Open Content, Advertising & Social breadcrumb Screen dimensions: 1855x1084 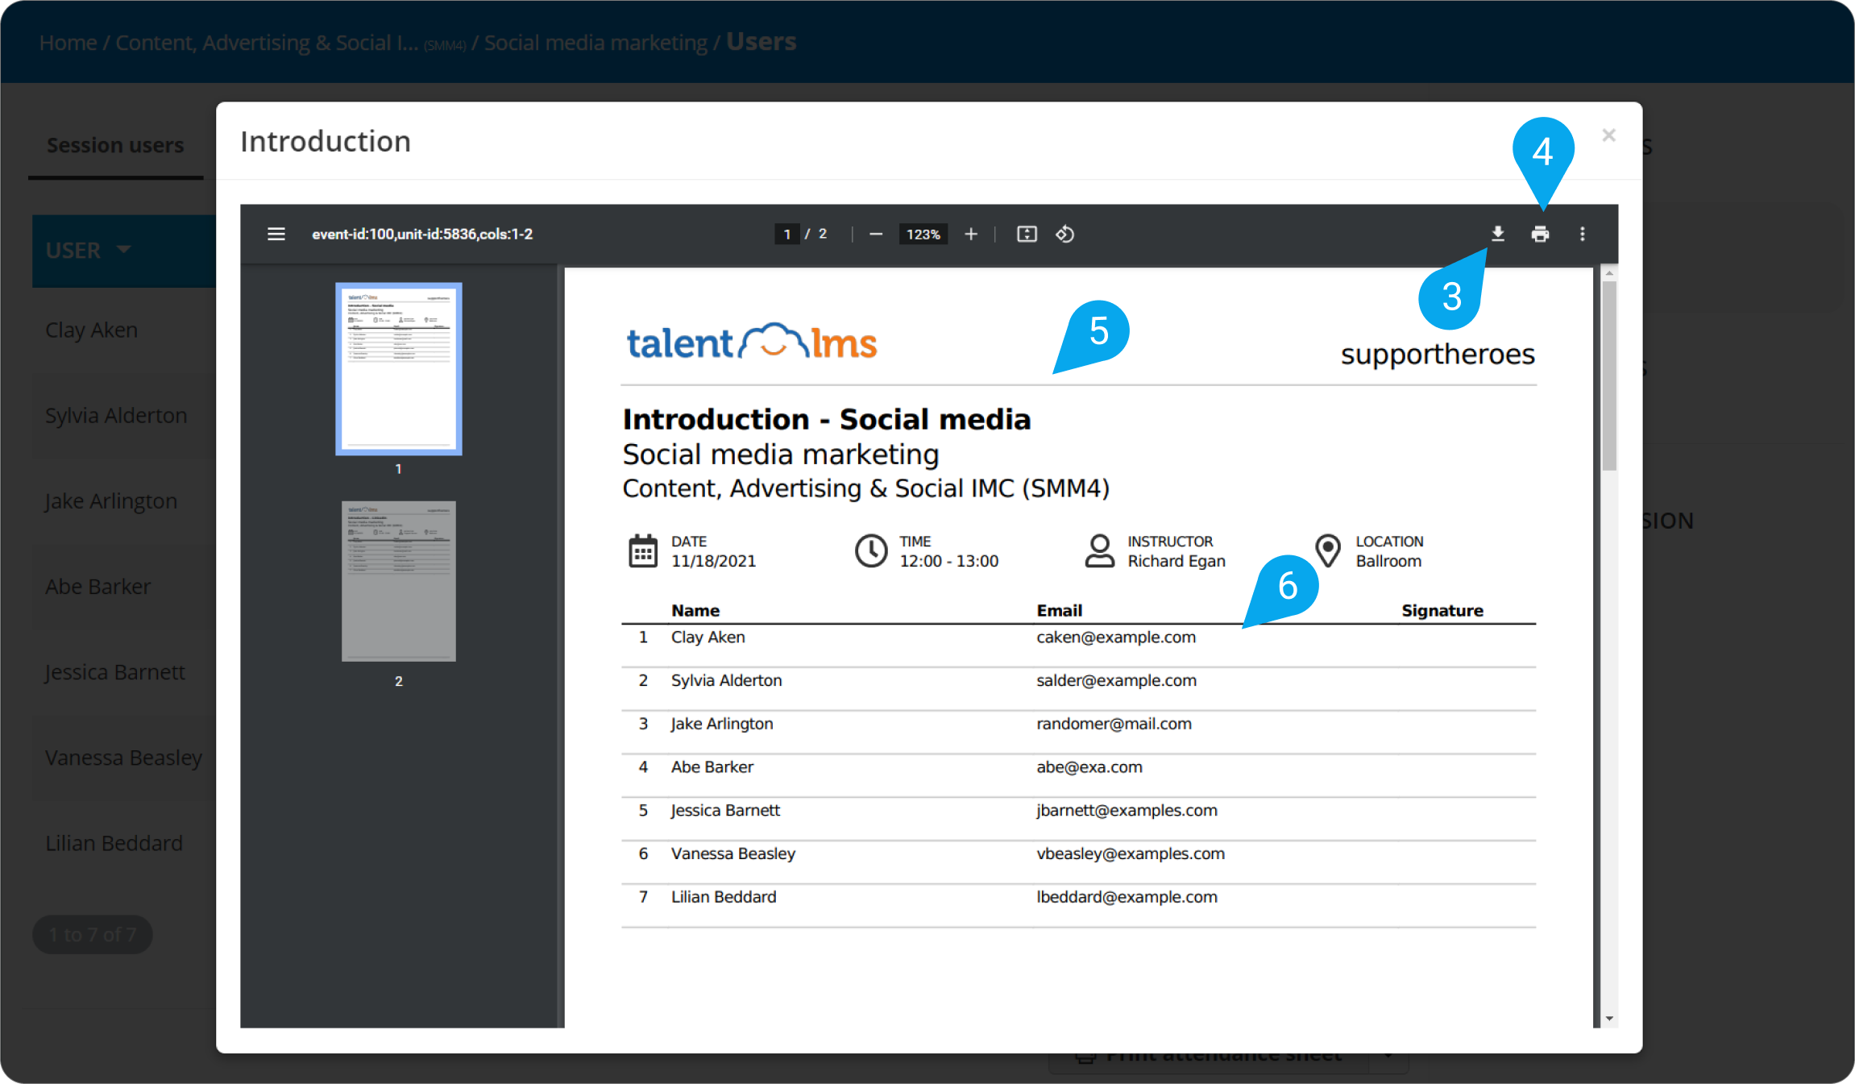click(267, 43)
